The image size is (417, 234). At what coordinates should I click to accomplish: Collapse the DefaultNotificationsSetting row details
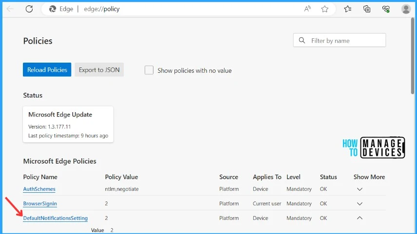(360, 218)
